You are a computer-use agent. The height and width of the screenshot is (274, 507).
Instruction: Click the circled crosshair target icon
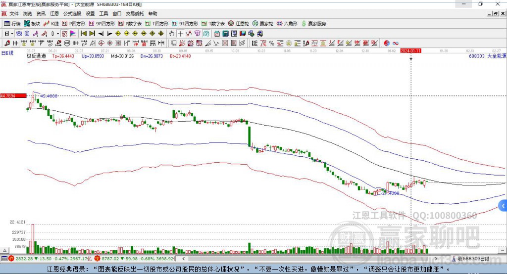(101, 44)
